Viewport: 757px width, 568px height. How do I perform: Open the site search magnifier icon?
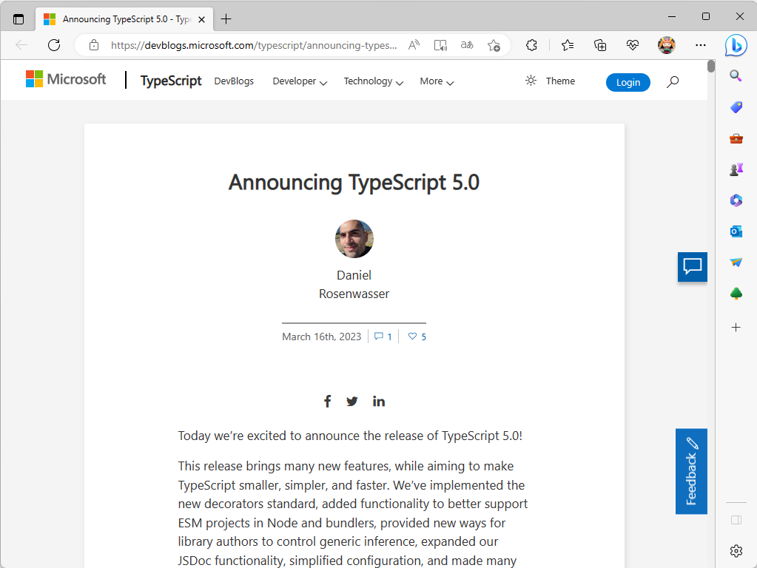click(x=673, y=82)
